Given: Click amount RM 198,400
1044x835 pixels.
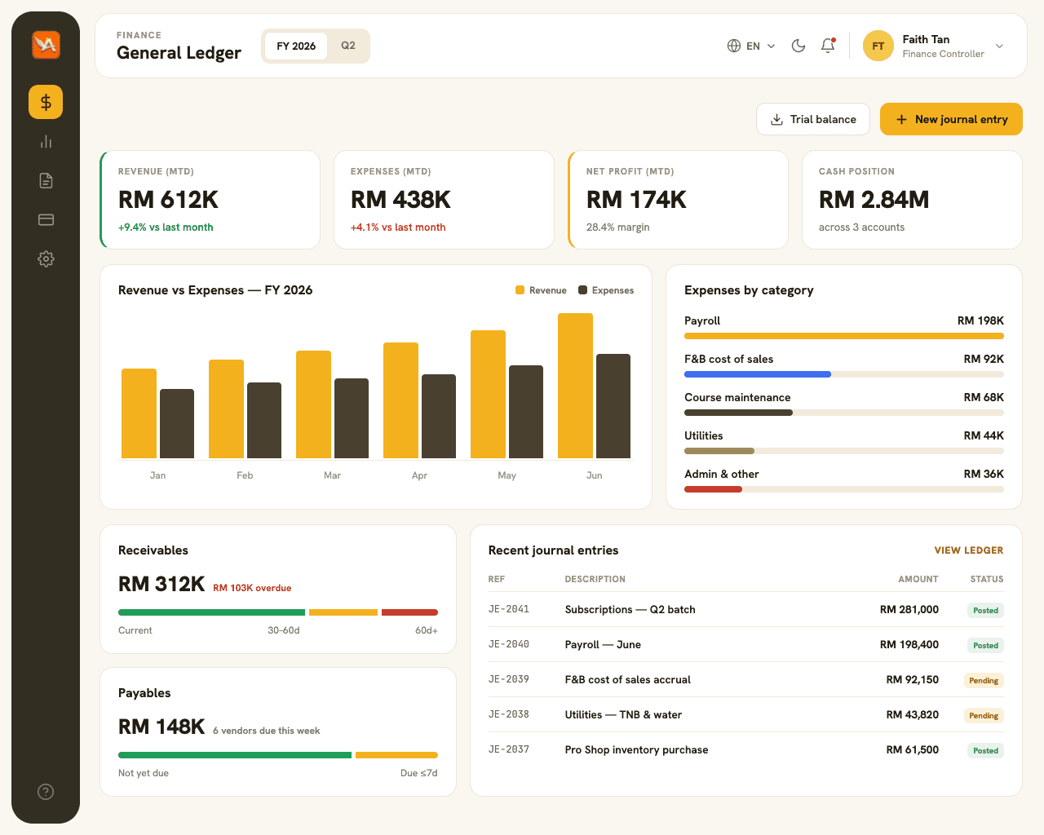Looking at the screenshot, I should click(x=909, y=644).
